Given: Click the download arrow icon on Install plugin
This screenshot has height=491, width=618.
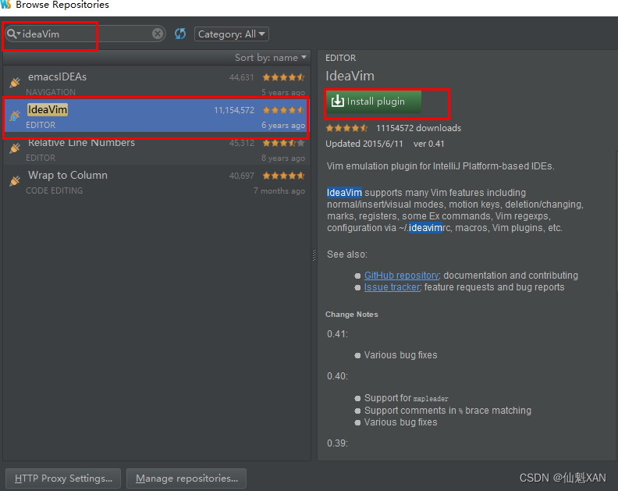Looking at the screenshot, I should click(x=337, y=101).
